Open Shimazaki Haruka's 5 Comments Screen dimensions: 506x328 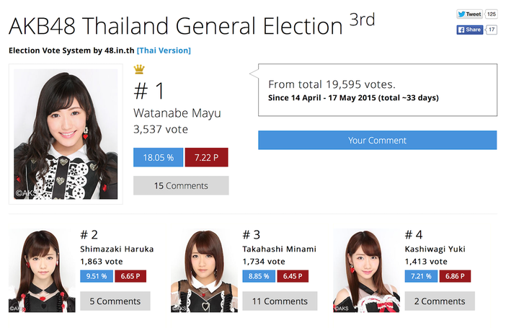[115, 301]
